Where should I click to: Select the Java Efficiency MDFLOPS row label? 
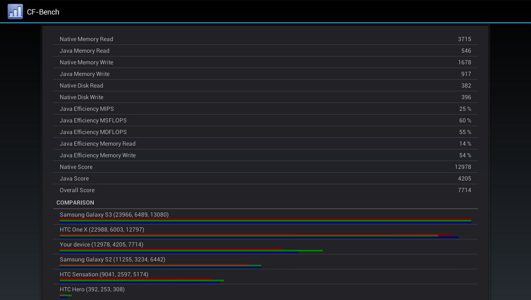coord(93,132)
